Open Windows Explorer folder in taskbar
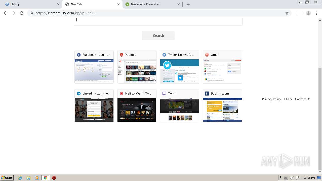The width and height of the screenshot is (322, 181). tap(28, 178)
